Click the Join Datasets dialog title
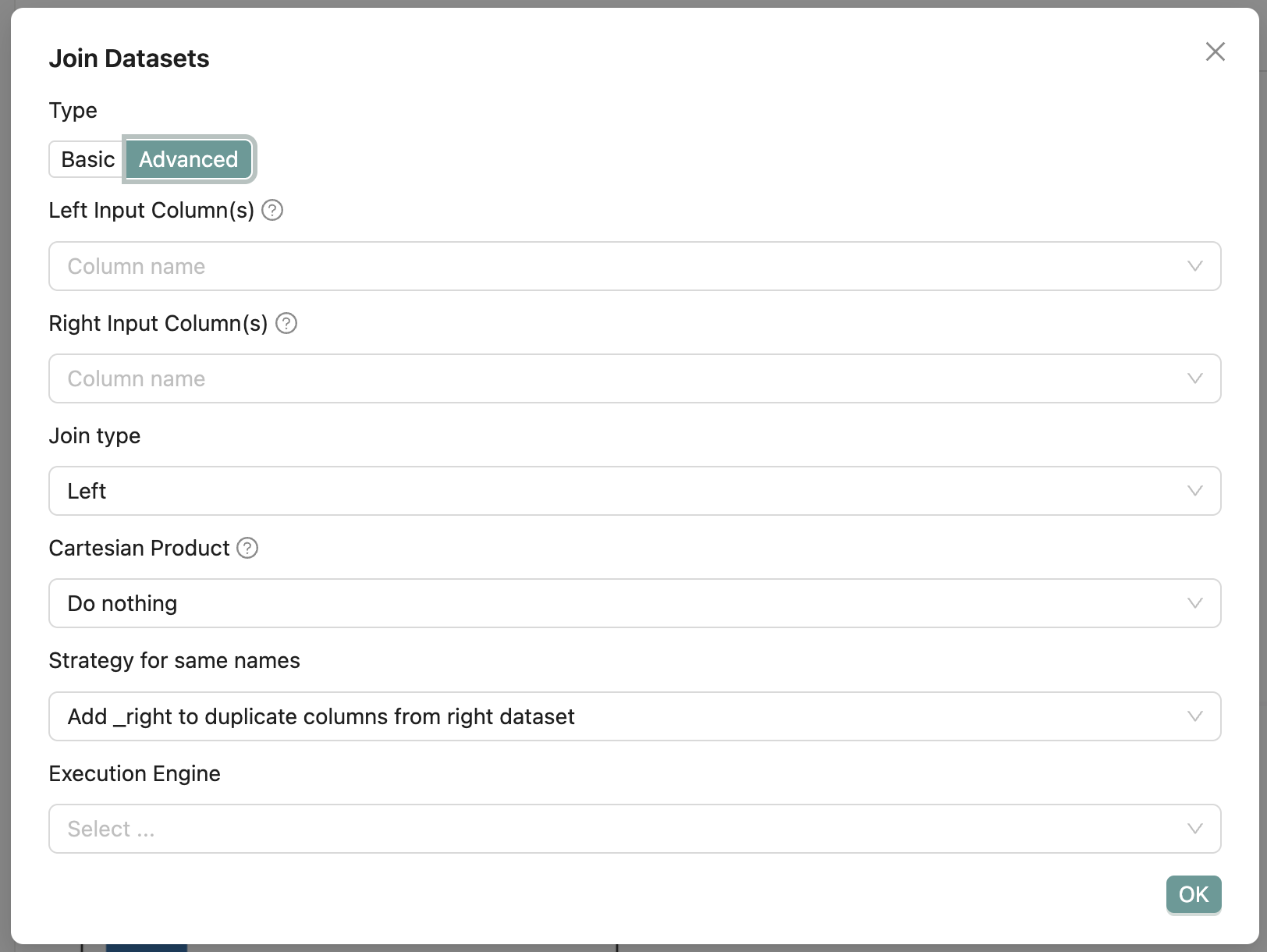1267x952 pixels. (x=129, y=59)
